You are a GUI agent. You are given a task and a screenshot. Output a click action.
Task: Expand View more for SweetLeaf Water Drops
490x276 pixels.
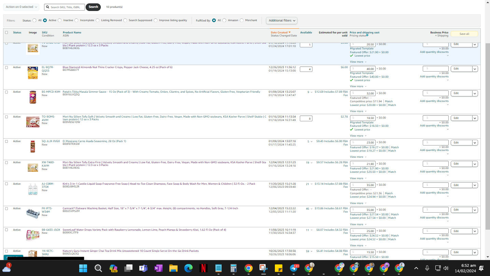[x=358, y=246]
